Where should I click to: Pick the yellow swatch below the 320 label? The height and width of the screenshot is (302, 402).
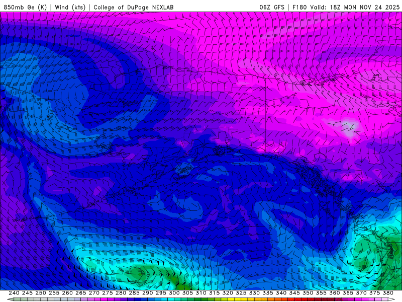tap(231, 299)
